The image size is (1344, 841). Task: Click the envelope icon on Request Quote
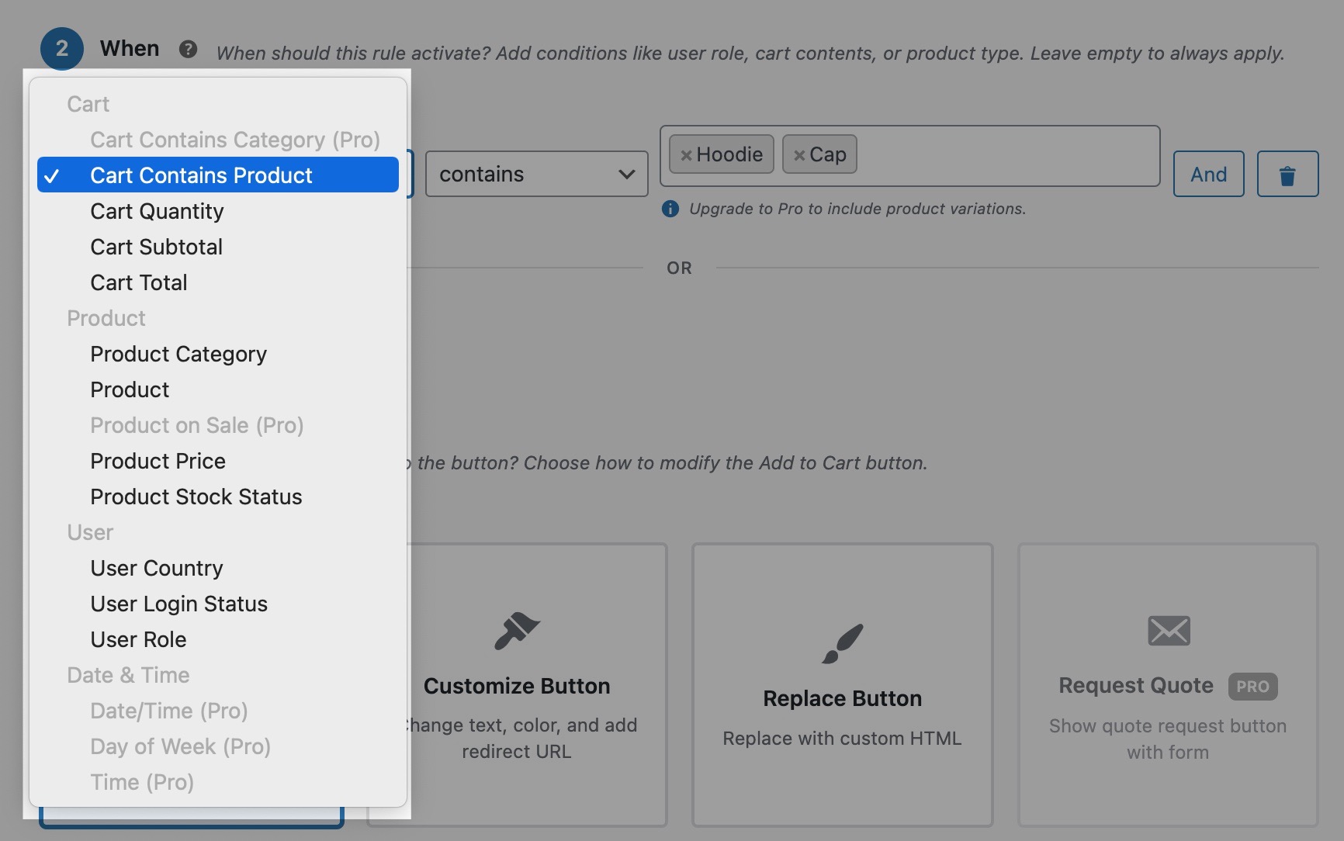[x=1168, y=630]
